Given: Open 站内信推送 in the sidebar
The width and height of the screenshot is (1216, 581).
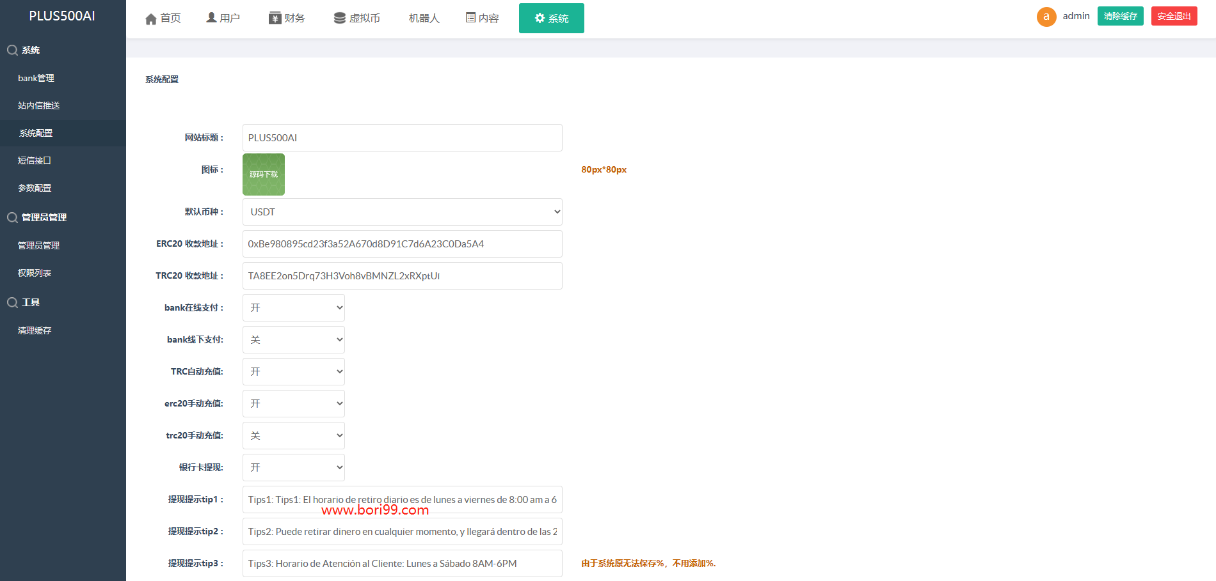Looking at the screenshot, I should pos(63,105).
